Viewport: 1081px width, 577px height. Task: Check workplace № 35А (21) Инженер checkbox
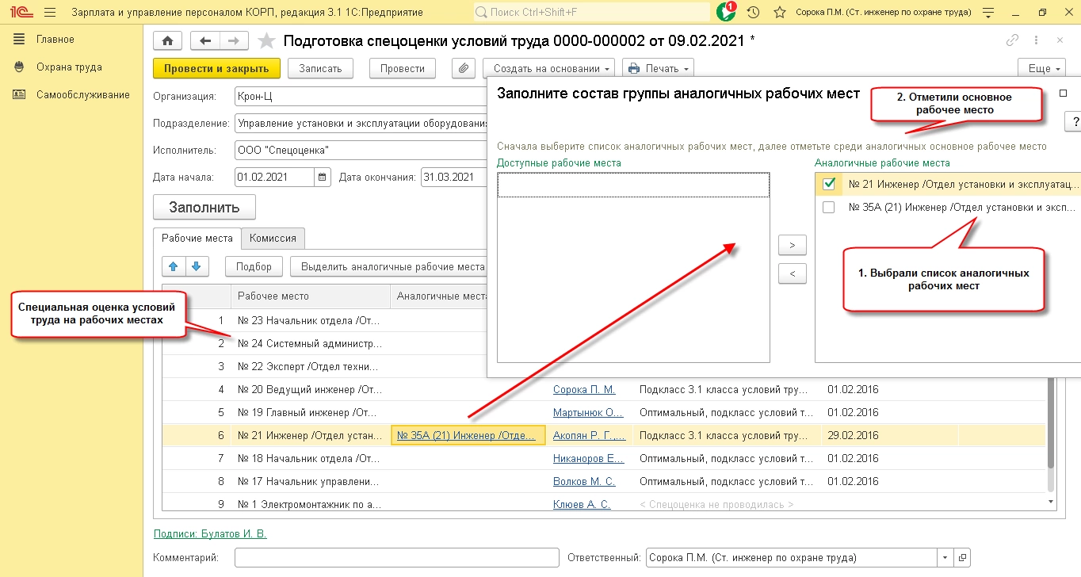pos(829,208)
